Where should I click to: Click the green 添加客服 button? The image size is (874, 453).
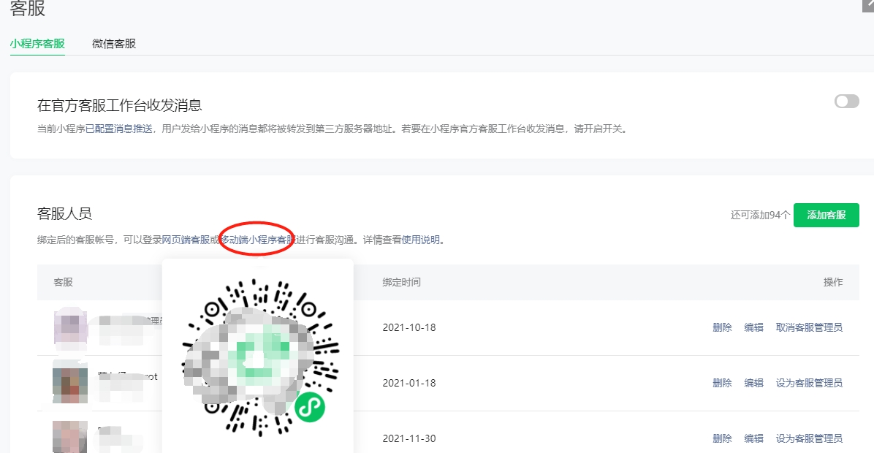(x=826, y=215)
